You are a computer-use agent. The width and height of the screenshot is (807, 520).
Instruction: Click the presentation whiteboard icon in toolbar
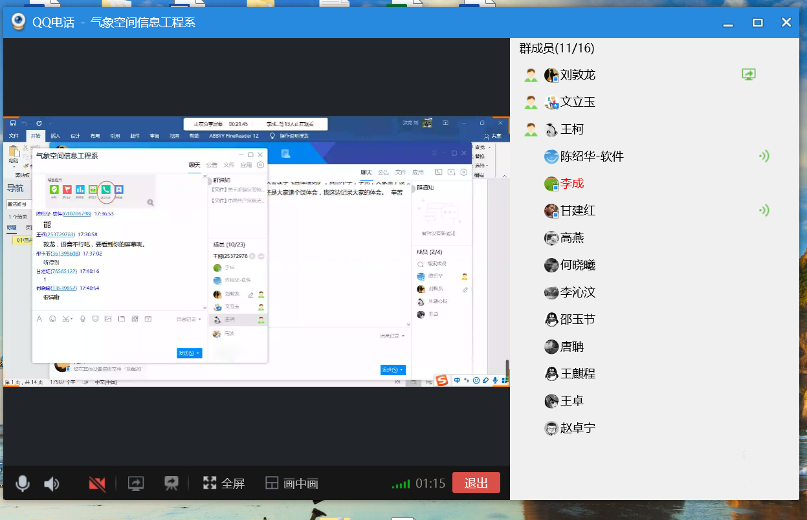(171, 483)
